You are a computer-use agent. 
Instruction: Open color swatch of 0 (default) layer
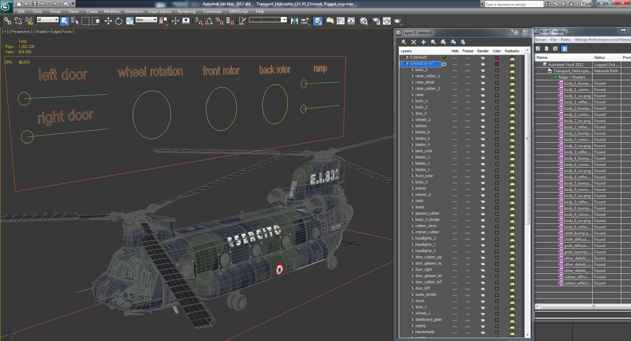497,58
